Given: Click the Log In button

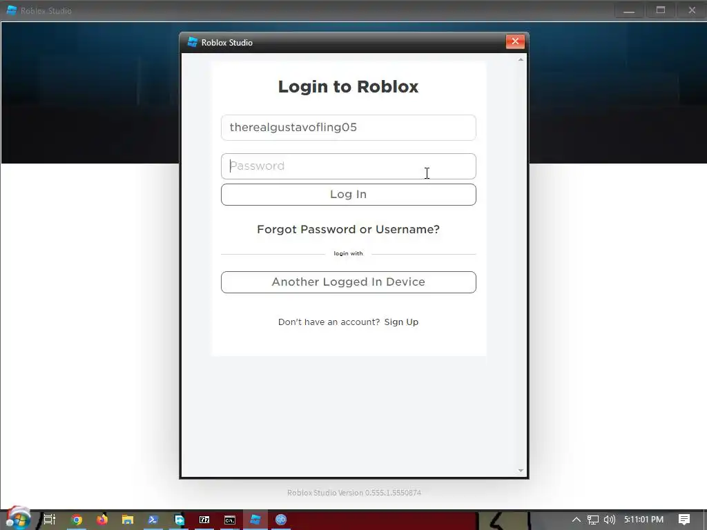Looking at the screenshot, I should coord(348,195).
